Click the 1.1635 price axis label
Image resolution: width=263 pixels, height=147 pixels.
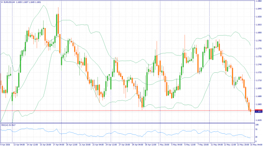pyautogui.click(x=259, y=120)
